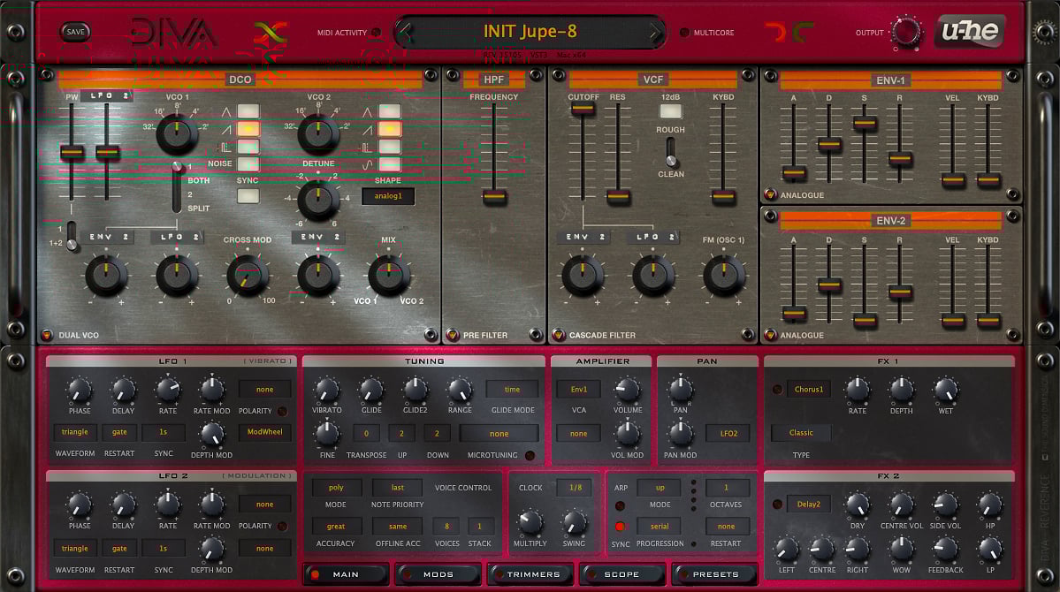Screen dimensions: 1060x592
Task: Select the VCO 2 triangle waveform button
Action: (x=389, y=110)
